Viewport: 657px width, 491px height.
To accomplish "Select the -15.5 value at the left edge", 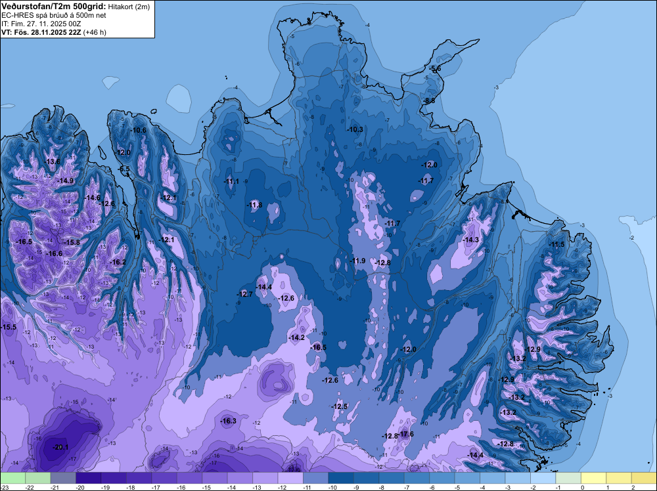I will [9, 327].
